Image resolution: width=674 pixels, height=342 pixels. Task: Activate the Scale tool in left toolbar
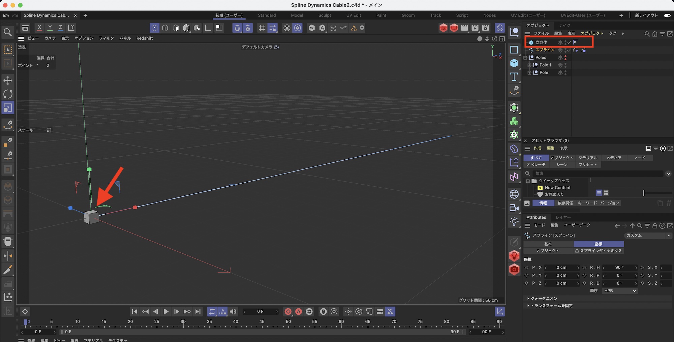point(8,108)
